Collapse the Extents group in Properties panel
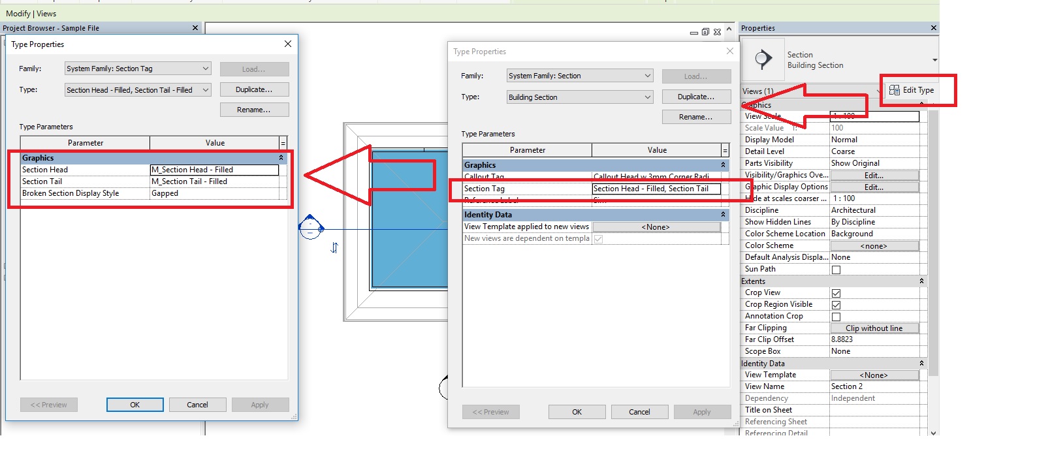 921,281
